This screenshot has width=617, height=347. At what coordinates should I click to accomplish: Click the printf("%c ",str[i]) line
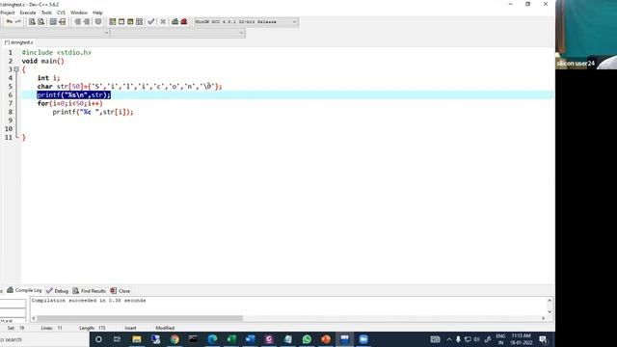[93, 112]
